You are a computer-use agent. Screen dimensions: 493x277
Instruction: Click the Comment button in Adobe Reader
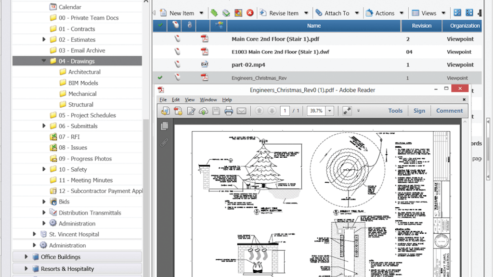[x=449, y=111]
